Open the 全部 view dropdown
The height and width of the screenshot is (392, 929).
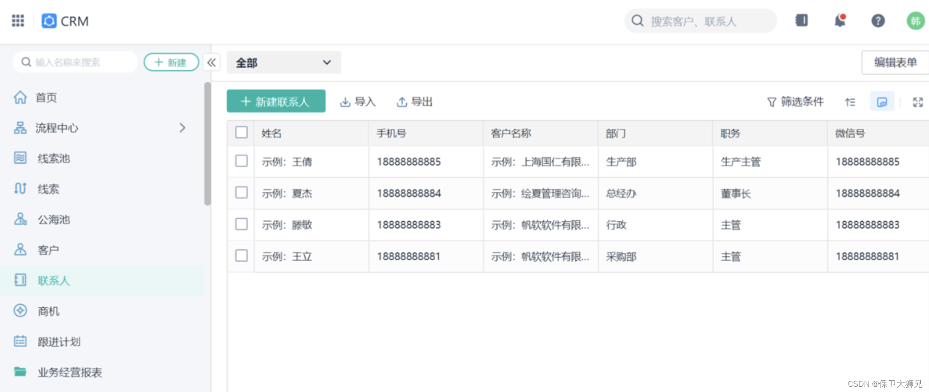point(283,63)
